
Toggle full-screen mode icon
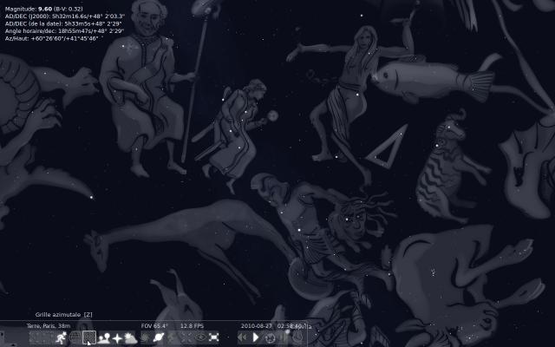point(214,337)
